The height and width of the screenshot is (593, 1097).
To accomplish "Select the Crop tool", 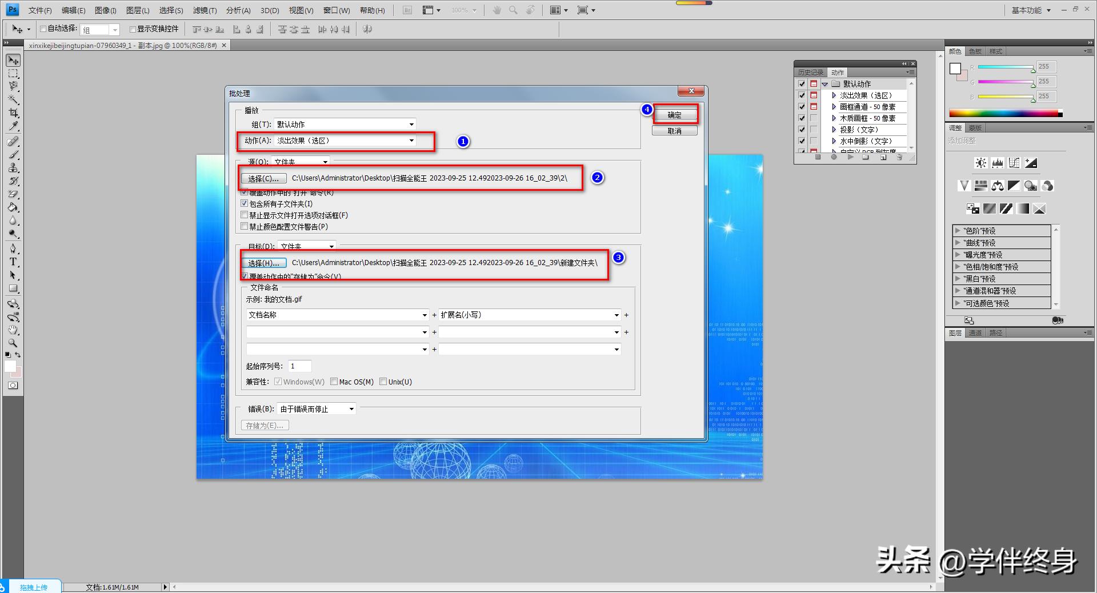I will click(x=13, y=113).
